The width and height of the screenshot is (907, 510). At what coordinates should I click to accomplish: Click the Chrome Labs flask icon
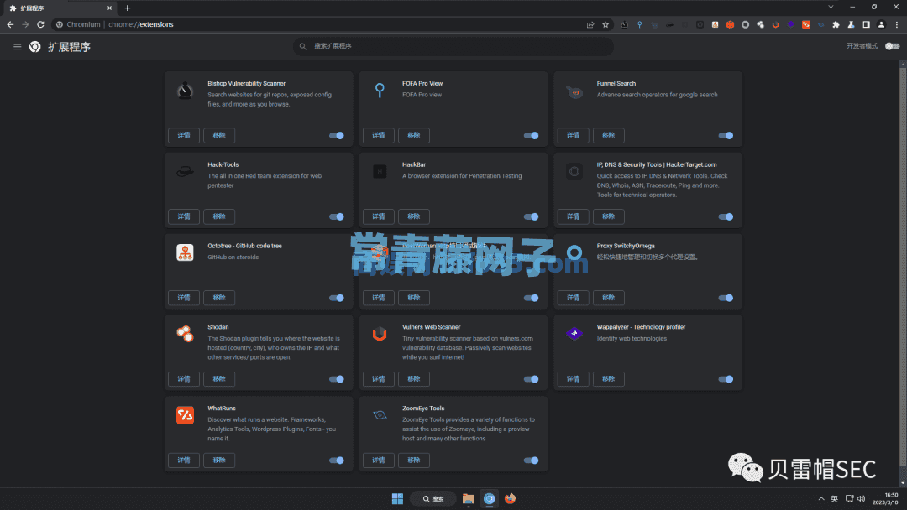(851, 25)
